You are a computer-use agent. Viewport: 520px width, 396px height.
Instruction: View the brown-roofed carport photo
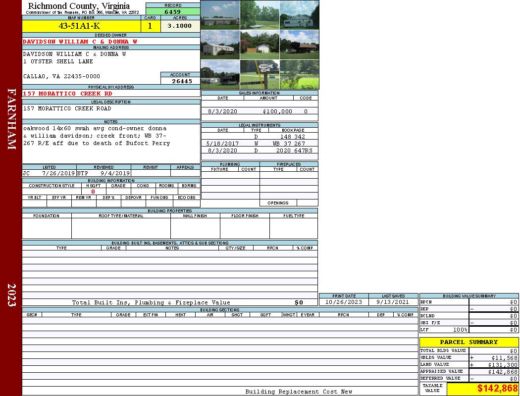[x=299, y=45]
